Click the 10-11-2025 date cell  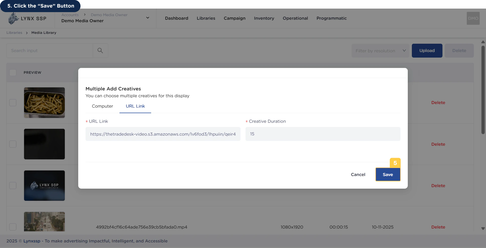(x=382, y=227)
